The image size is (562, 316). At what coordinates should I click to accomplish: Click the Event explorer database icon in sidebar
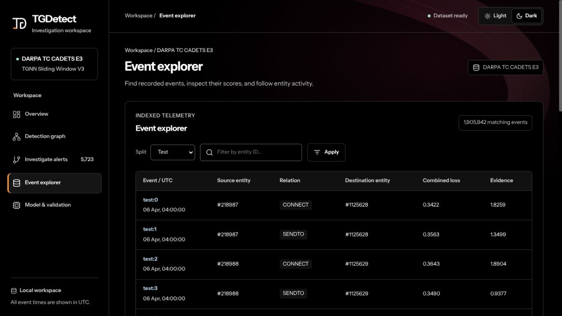[17, 183]
